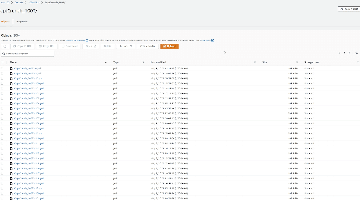360x201 pixels.
Task: Click the Create folder button
Action: click(x=148, y=46)
